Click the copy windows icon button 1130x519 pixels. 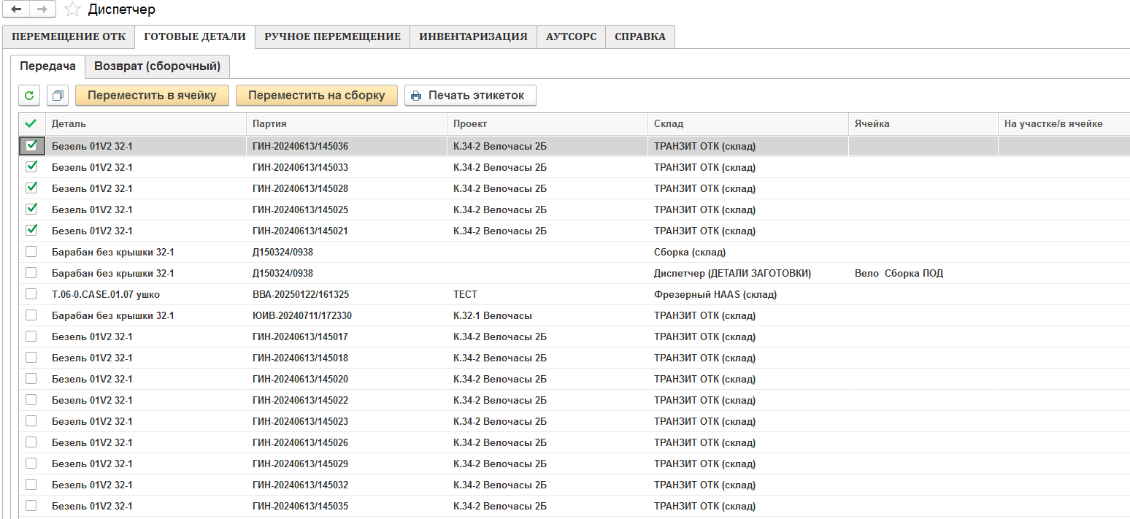pos(58,96)
